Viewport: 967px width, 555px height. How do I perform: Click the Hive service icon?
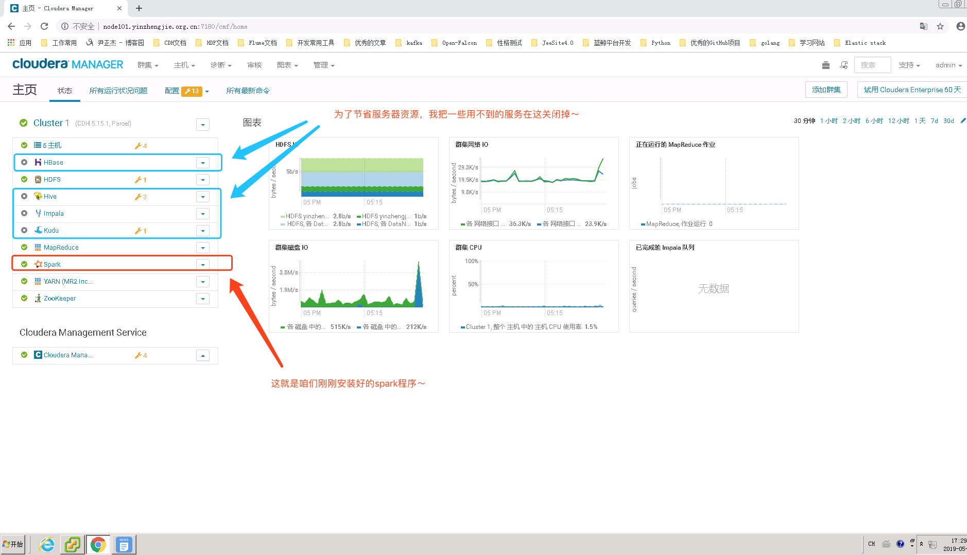coord(39,196)
